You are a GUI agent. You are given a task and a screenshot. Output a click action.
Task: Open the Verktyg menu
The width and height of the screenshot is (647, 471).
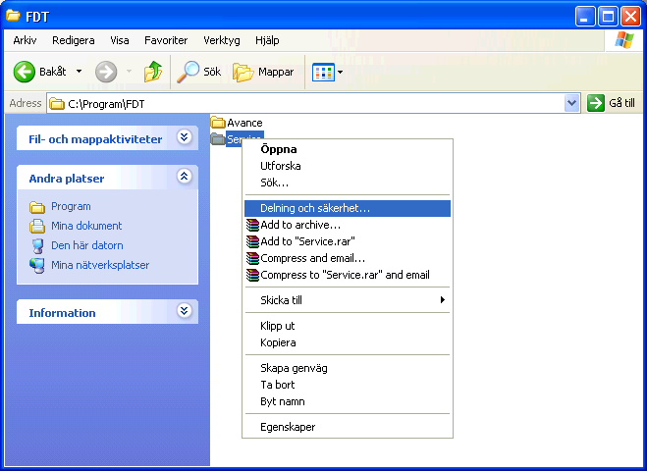coord(221,40)
